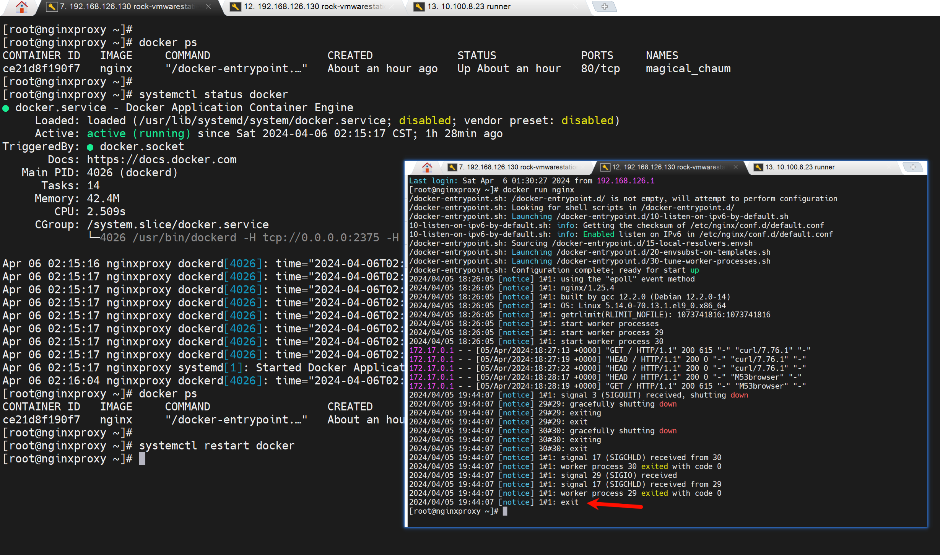Click the plus button in the inset tab bar
The height and width of the screenshot is (555, 940).
click(913, 167)
